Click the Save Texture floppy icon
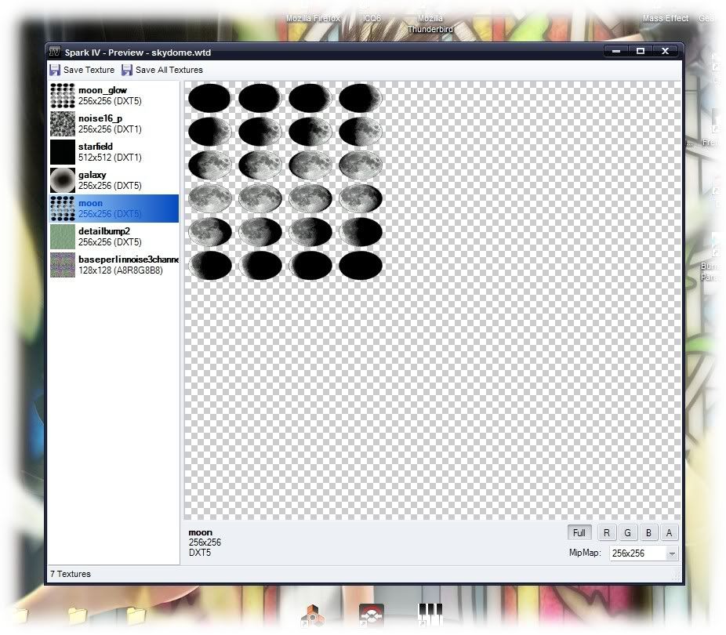This screenshot has height=635, width=726. [55, 70]
